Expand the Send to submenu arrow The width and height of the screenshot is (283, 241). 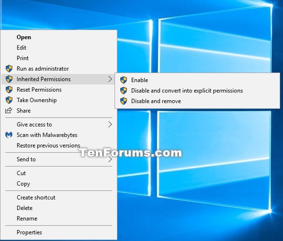110,159
